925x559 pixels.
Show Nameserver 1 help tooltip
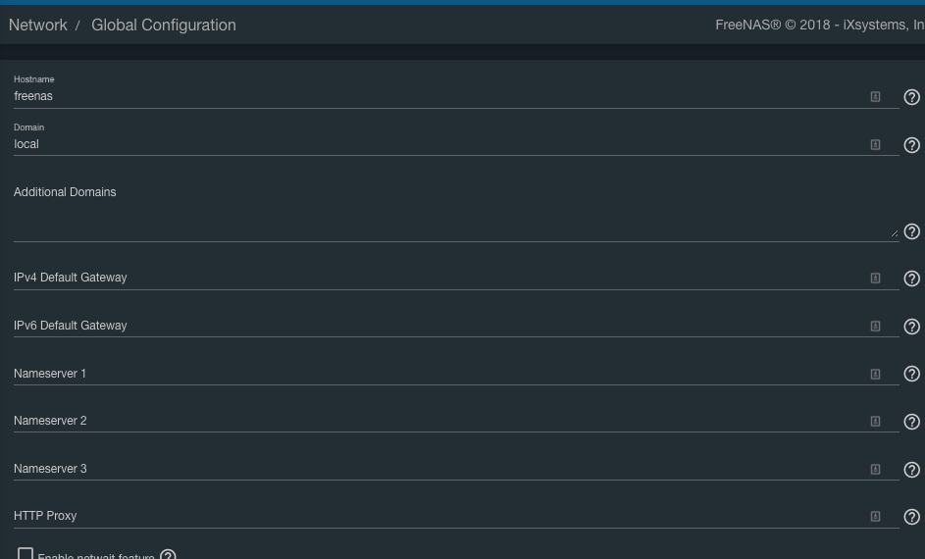[911, 374]
